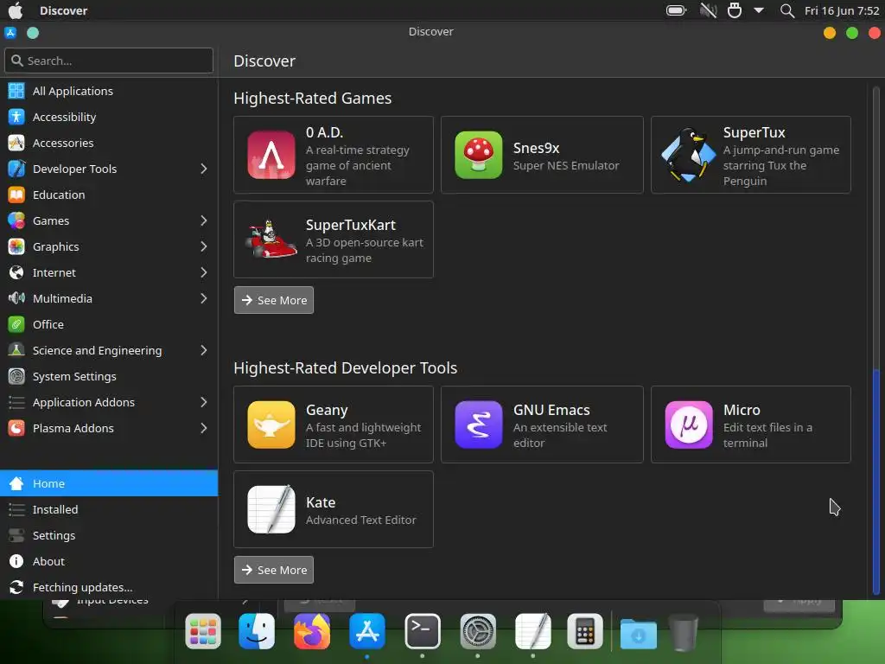The image size is (885, 664).
Task: Expand Science and Engineering category
Action: (204, 351)
